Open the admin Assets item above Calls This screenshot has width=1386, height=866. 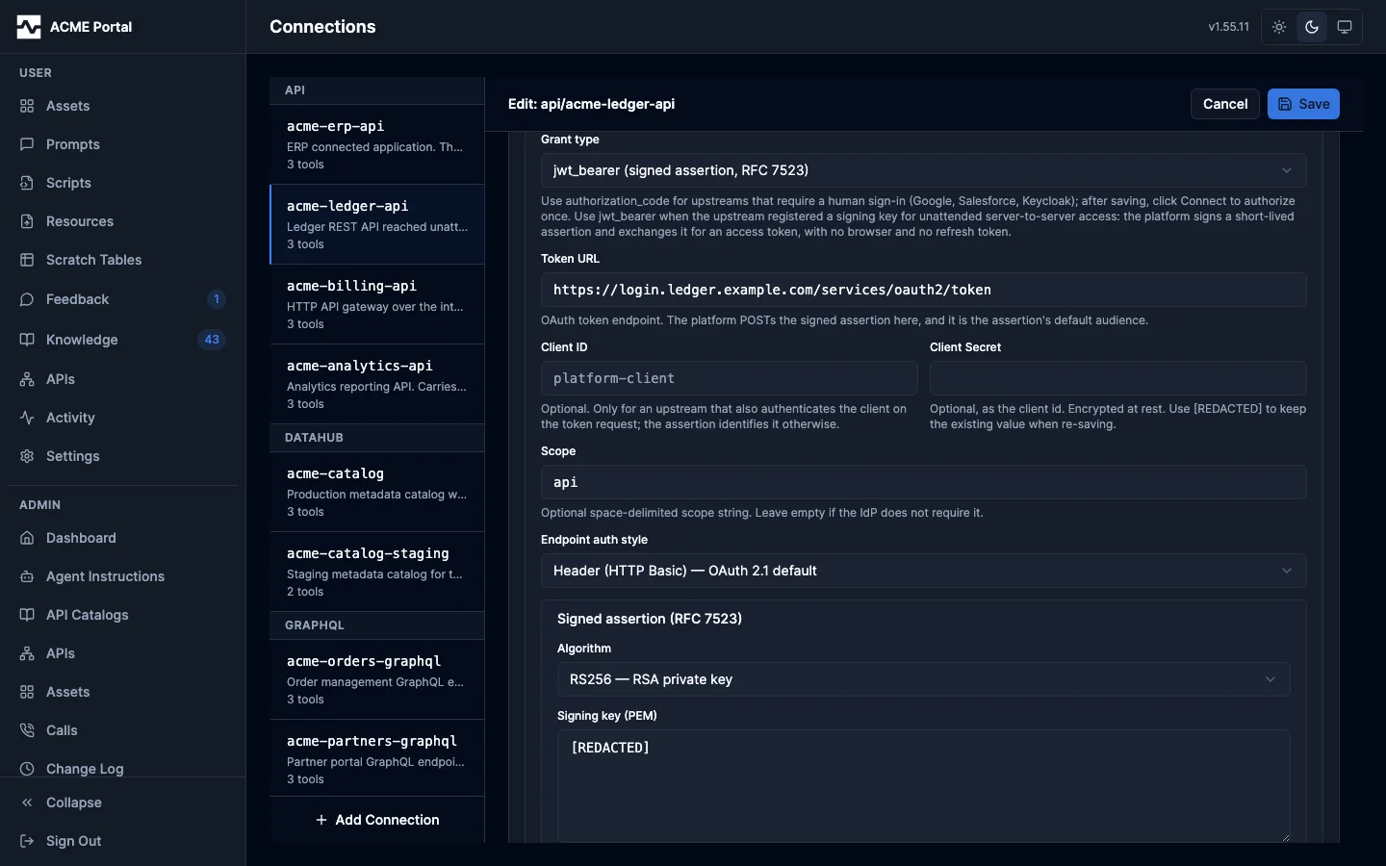pos(122,692)
